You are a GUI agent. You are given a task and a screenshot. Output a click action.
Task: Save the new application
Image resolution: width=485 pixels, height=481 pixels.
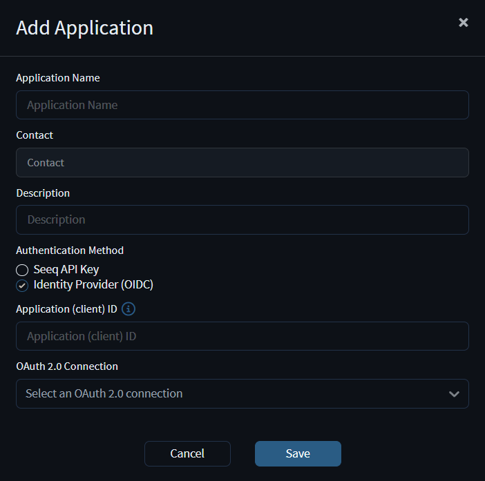[x=298, y=453]
